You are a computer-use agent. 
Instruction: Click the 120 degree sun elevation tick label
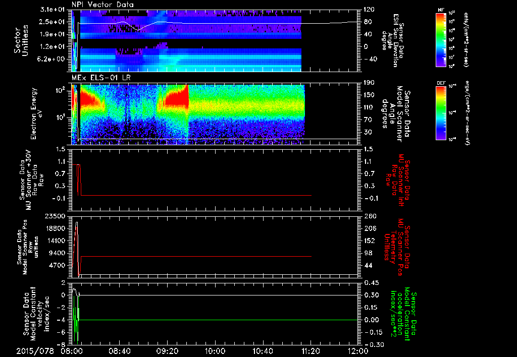[369, 10]
